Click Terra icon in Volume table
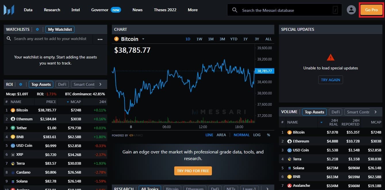The height and width of the screenshot is (190, 385). coord(290,159)
